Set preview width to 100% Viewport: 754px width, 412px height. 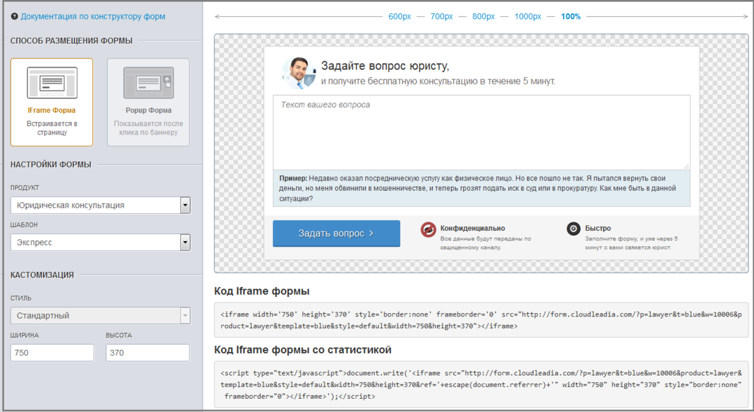coord(570,17)
